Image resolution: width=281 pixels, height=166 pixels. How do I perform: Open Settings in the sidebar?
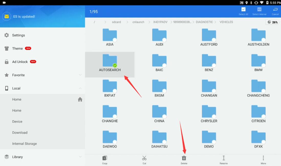tap(18, 35)
